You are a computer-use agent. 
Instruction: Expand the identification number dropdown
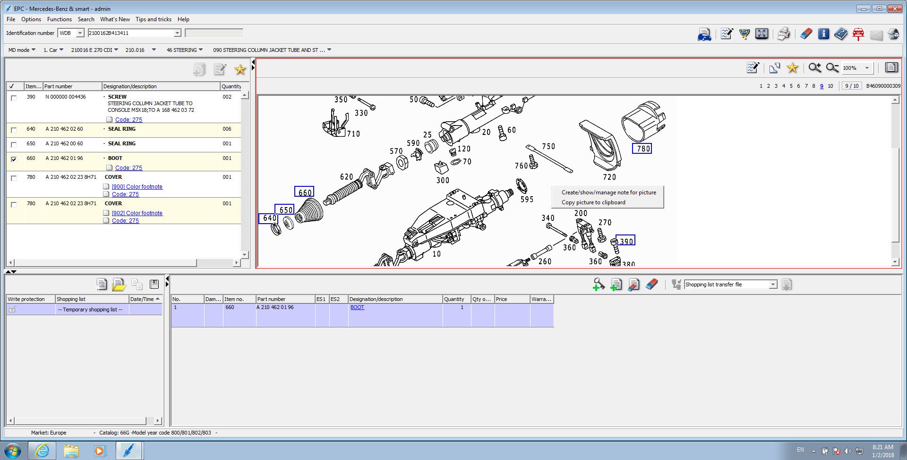pyautogui.click(x=177, y=33)
